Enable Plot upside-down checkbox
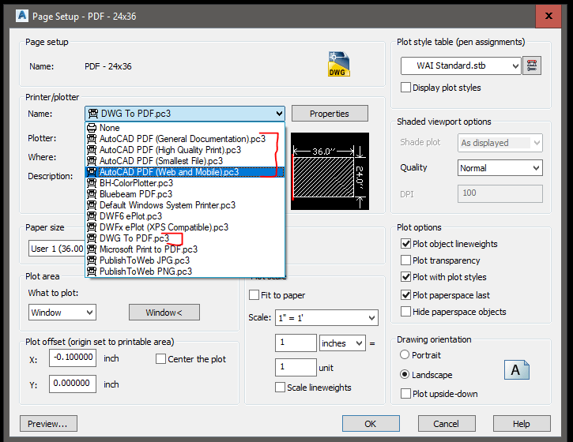The height and width of the screenshot is (442, 573). (405, 394)
